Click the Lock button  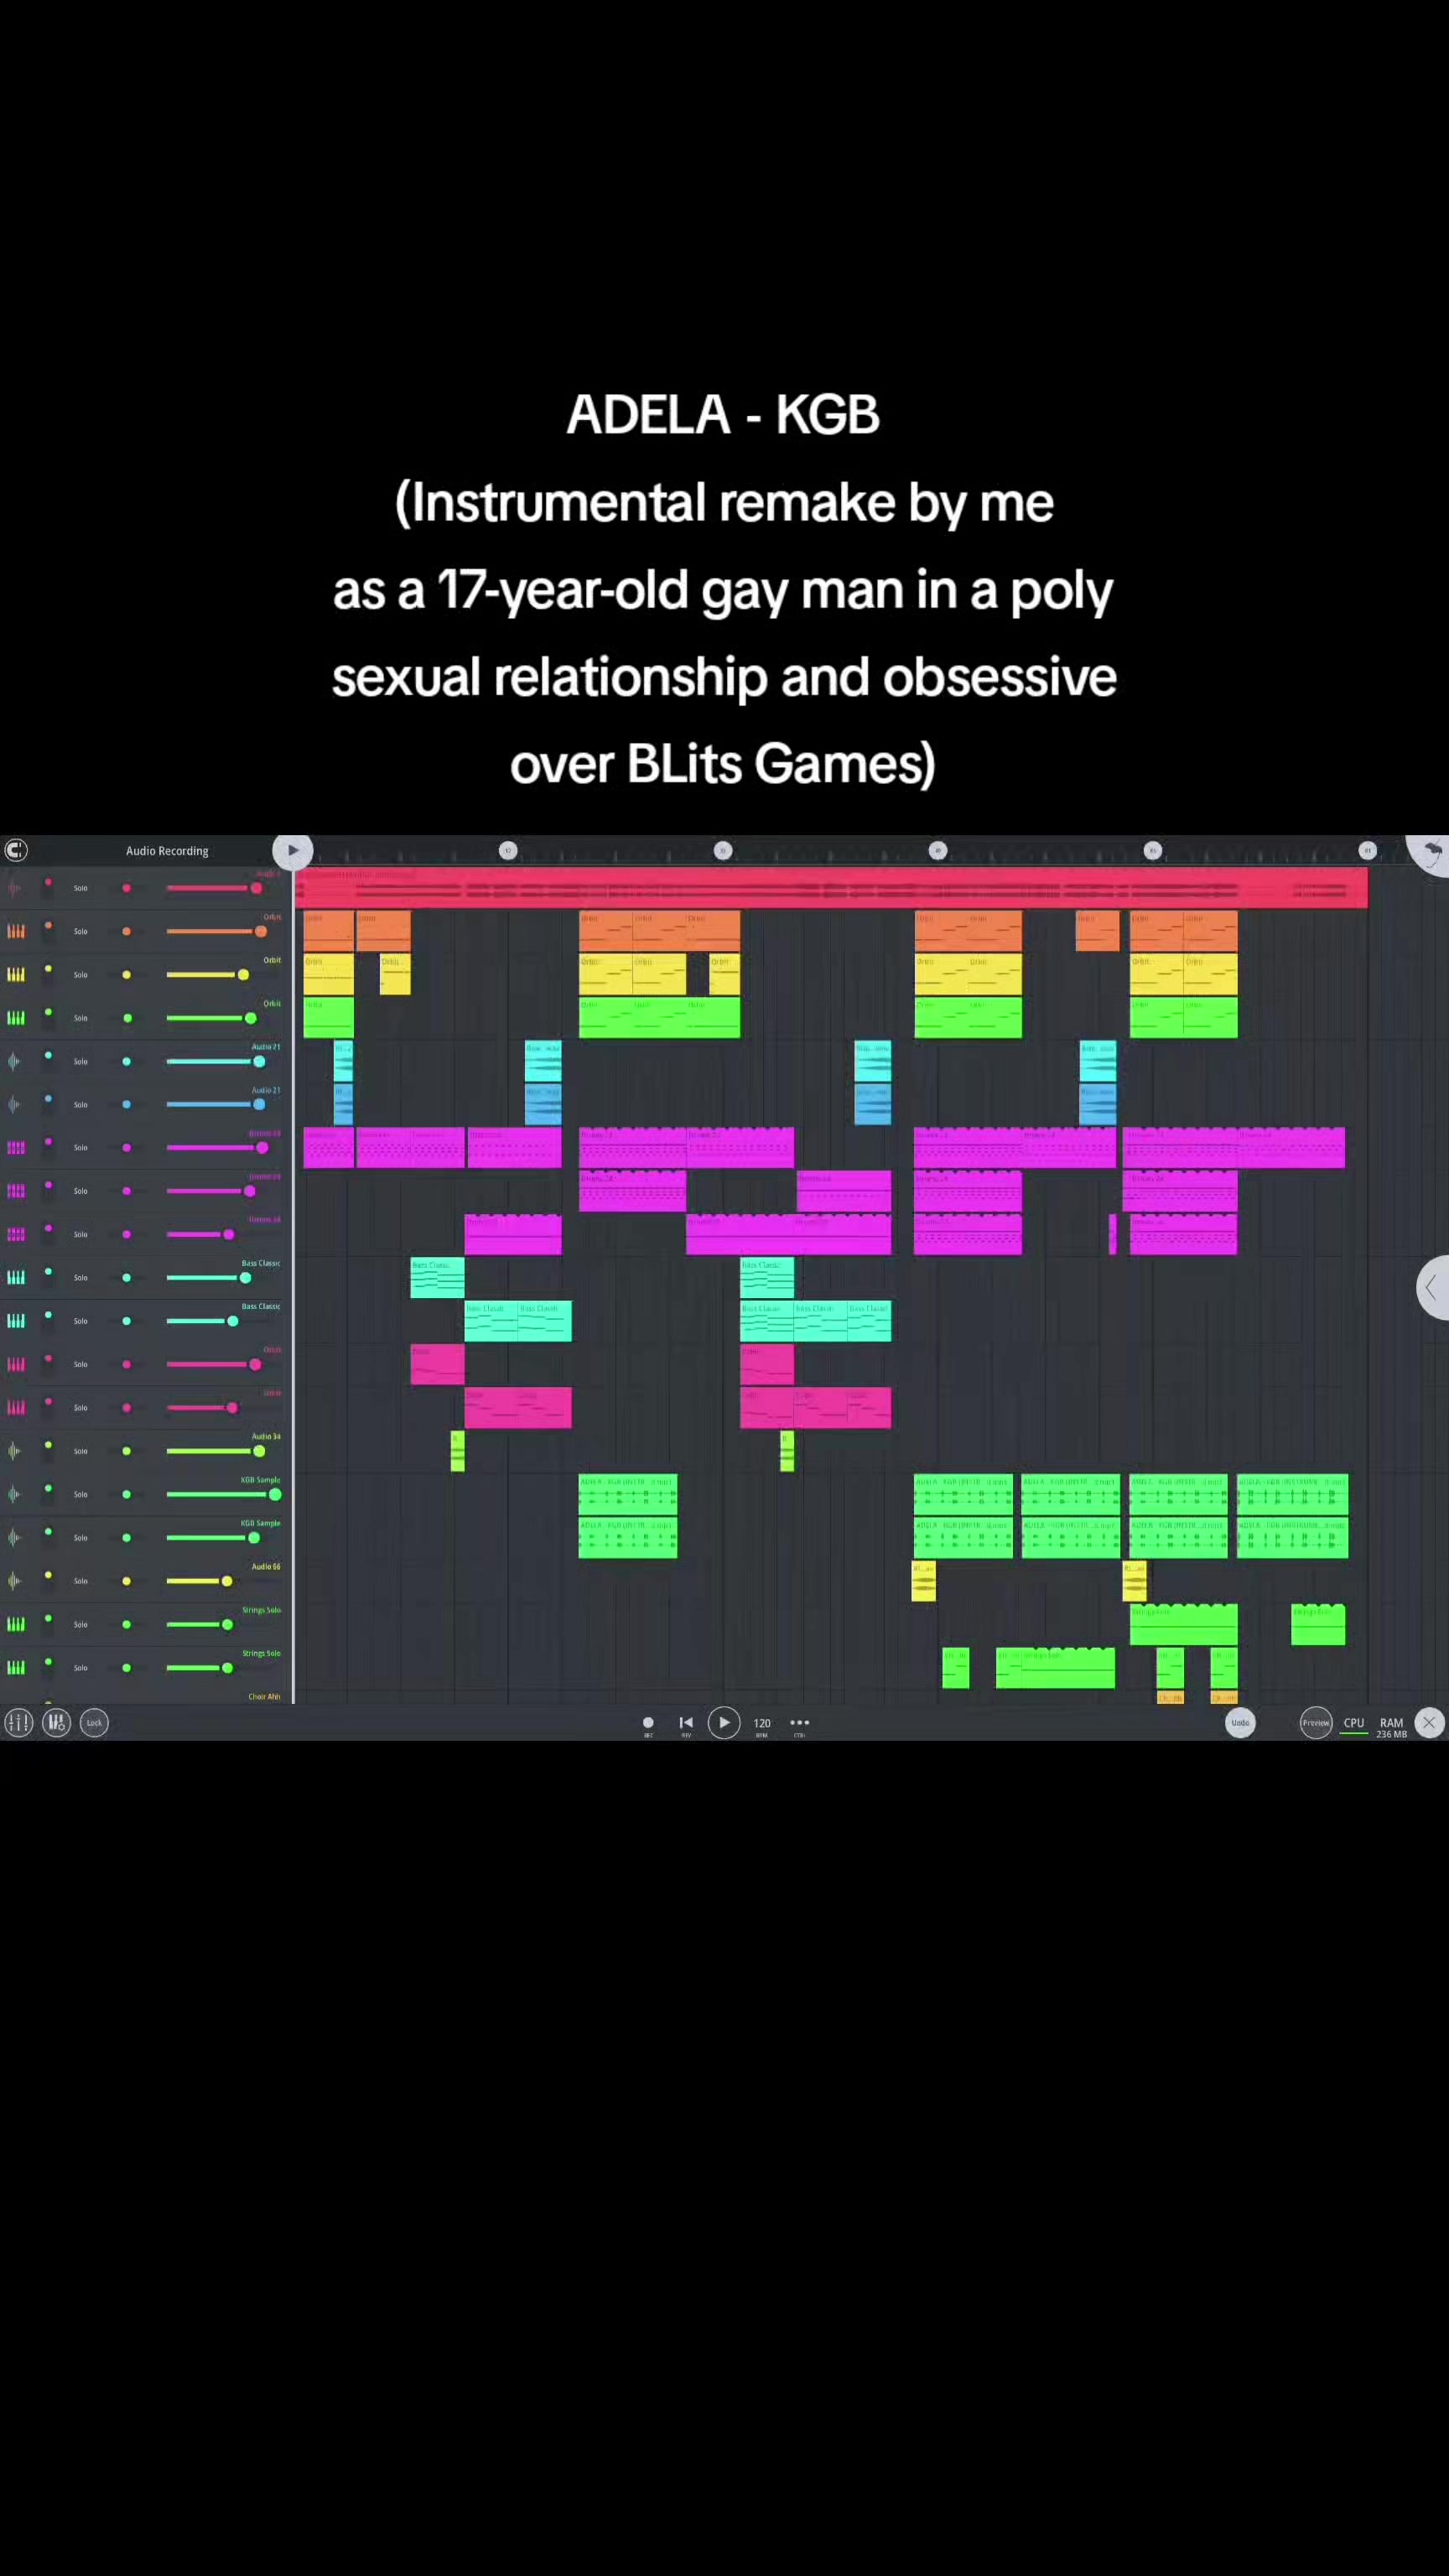pos(94,1722)
